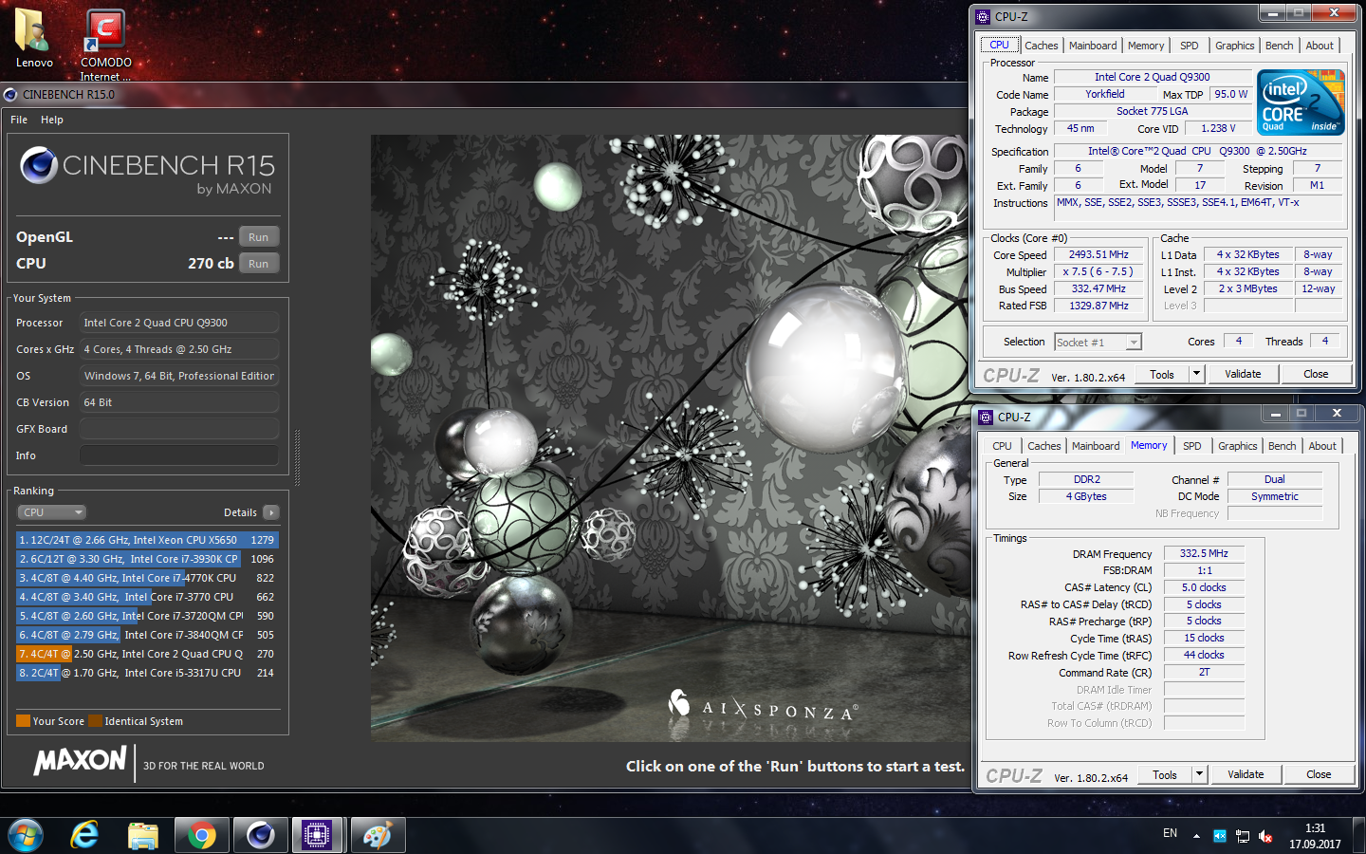The height and width of the screenshot is (854, 1366).
Task: Switch to SPD tab in top CPU-Z
Action: tap(1190, 46)
